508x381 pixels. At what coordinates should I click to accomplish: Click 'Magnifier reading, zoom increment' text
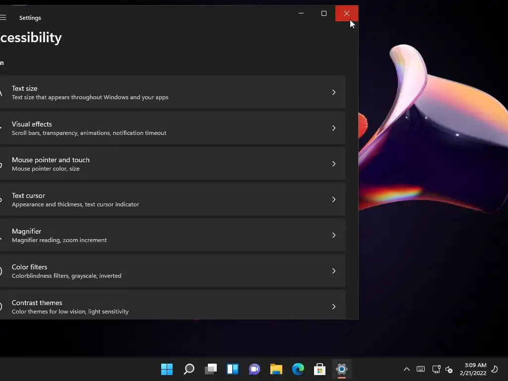click(60, 240)
